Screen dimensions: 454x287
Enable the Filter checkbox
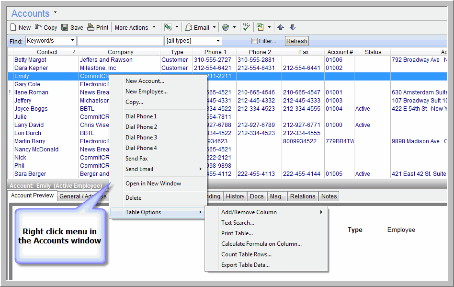point(255,41)
